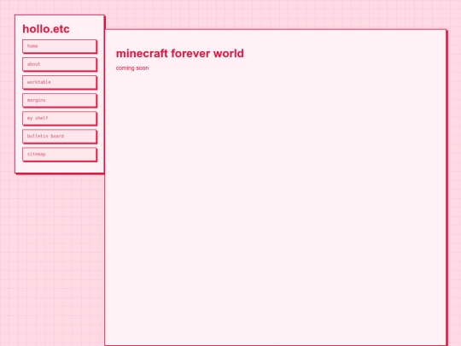This screenshot has width=461, height=346.
Task: Click the hollo.etc site title
Action: pyautogui.click(x=46, y=29)
